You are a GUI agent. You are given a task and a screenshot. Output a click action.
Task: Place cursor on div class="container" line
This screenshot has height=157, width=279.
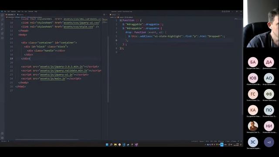(x=49, y=43)
